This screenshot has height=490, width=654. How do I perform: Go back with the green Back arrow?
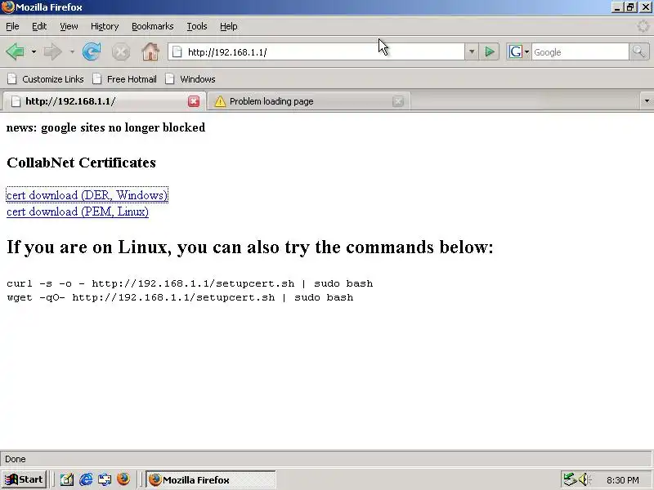coord(16,52)
